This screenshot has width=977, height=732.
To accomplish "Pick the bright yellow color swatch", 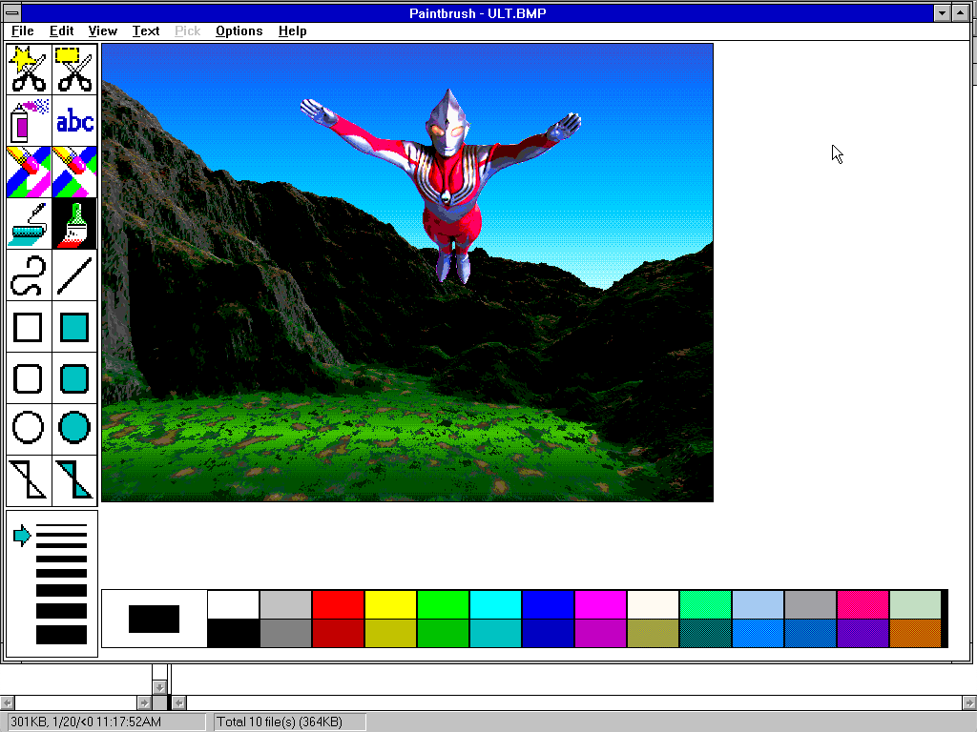I will pyautogui.click(x=390, y=604).
